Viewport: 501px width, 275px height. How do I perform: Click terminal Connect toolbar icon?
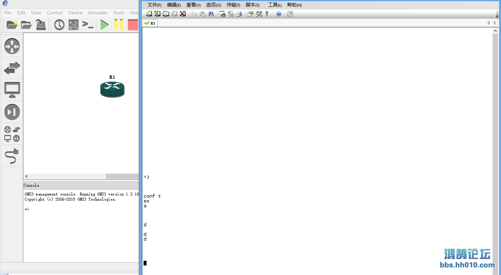(149, 14)
